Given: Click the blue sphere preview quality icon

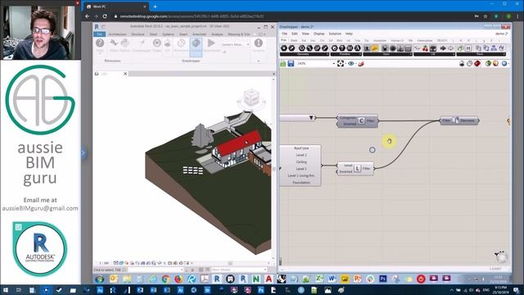Looking at the screenshot, I should click(x=504, y=64).
